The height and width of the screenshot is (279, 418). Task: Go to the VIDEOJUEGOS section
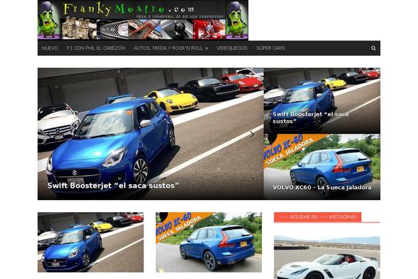coord(232,48)
